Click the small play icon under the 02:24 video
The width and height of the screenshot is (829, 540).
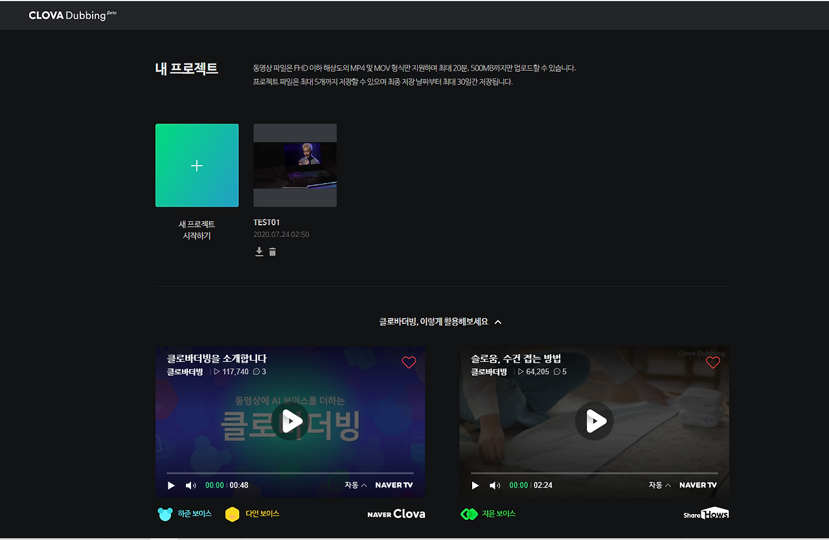pos(475,486)
